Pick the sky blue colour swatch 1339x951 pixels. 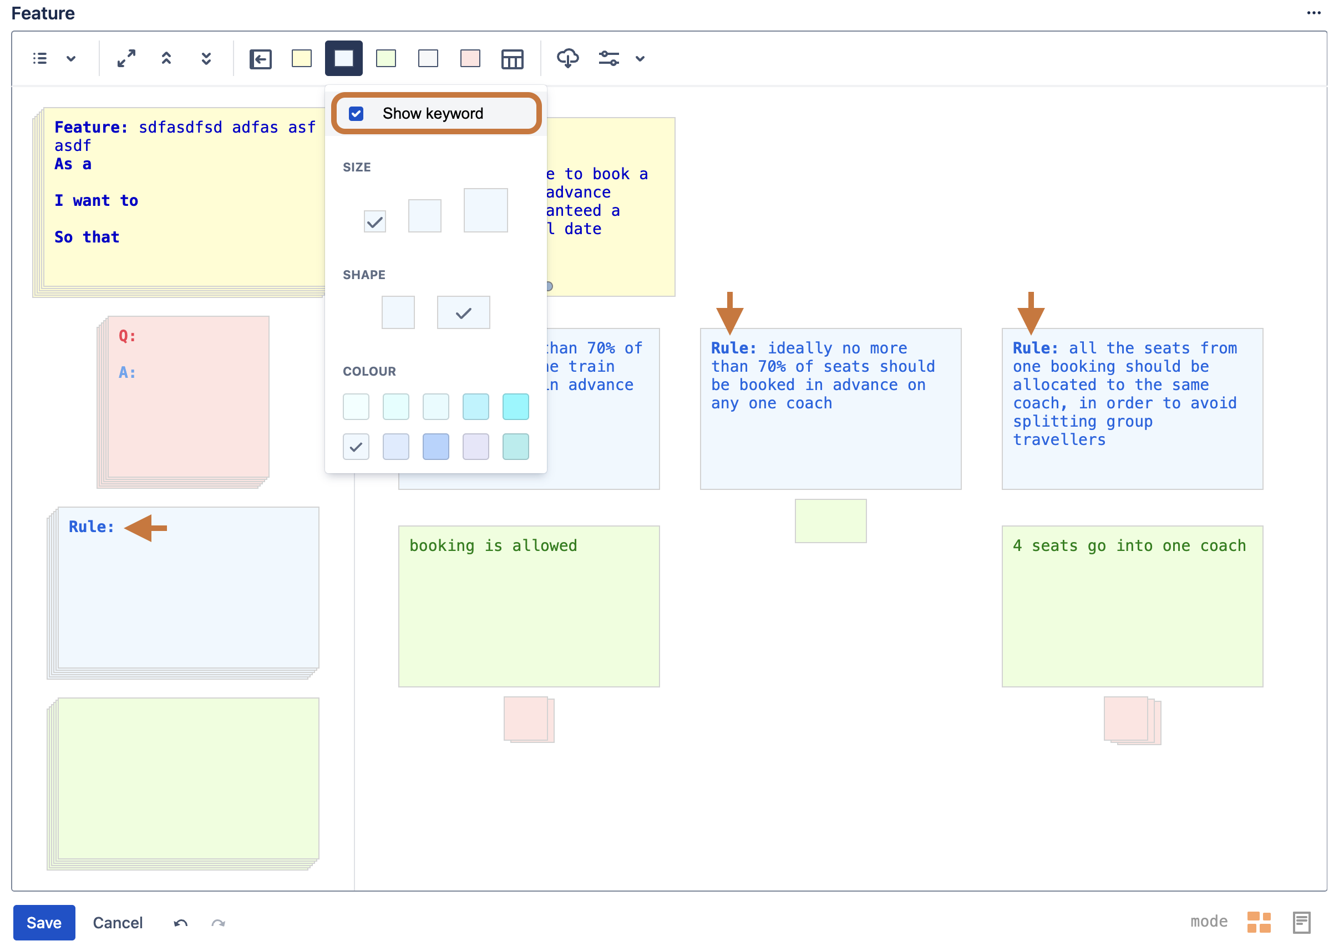475,406
